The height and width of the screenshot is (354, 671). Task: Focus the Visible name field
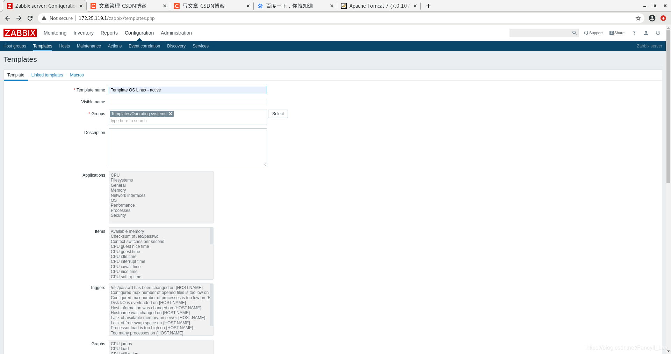click(x=188, y=102)
